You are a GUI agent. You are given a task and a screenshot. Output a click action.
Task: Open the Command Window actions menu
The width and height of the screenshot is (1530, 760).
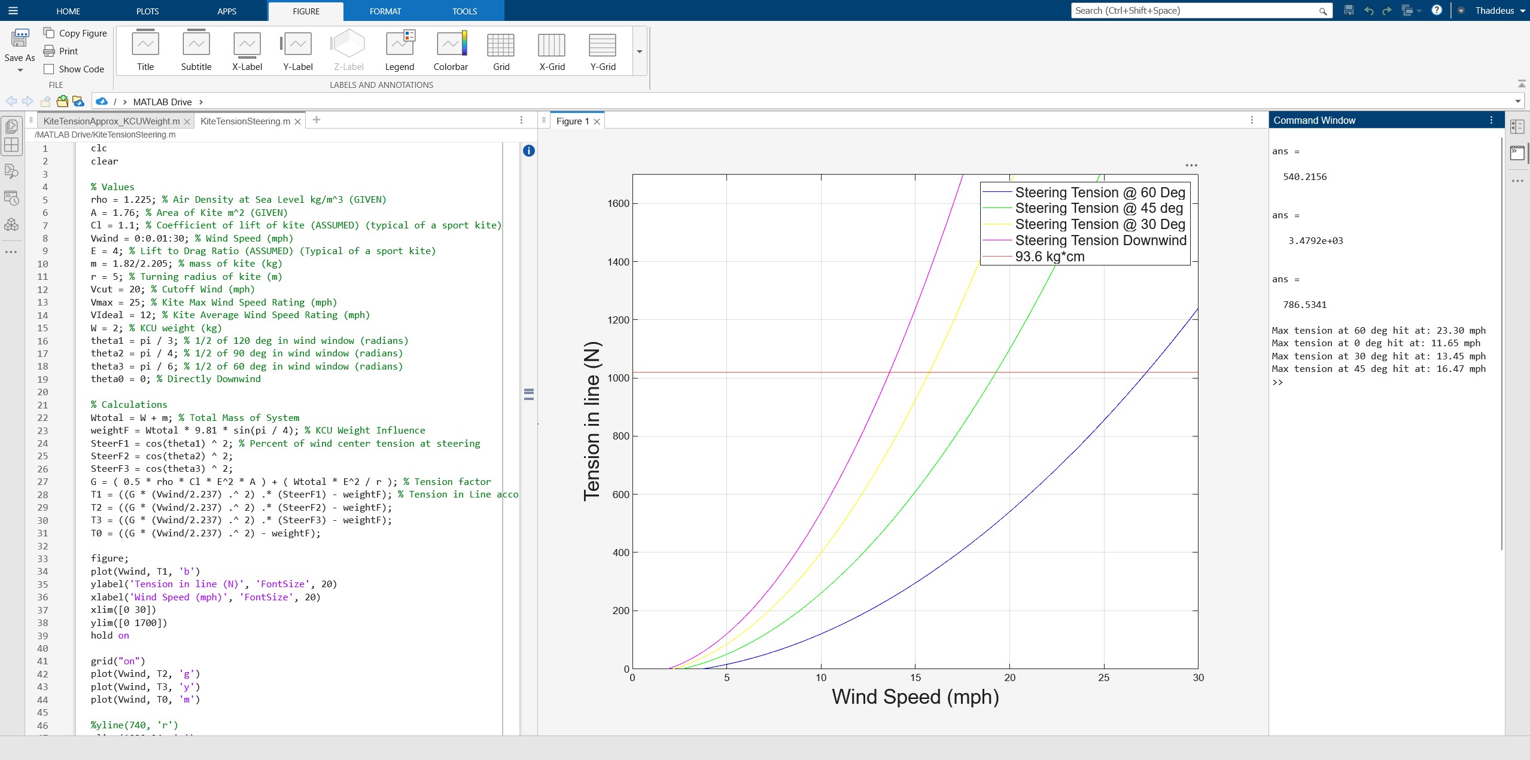click(x=1491, y=120)
